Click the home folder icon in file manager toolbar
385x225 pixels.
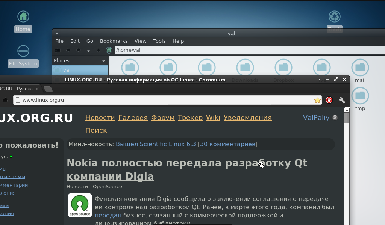[109, 50]
